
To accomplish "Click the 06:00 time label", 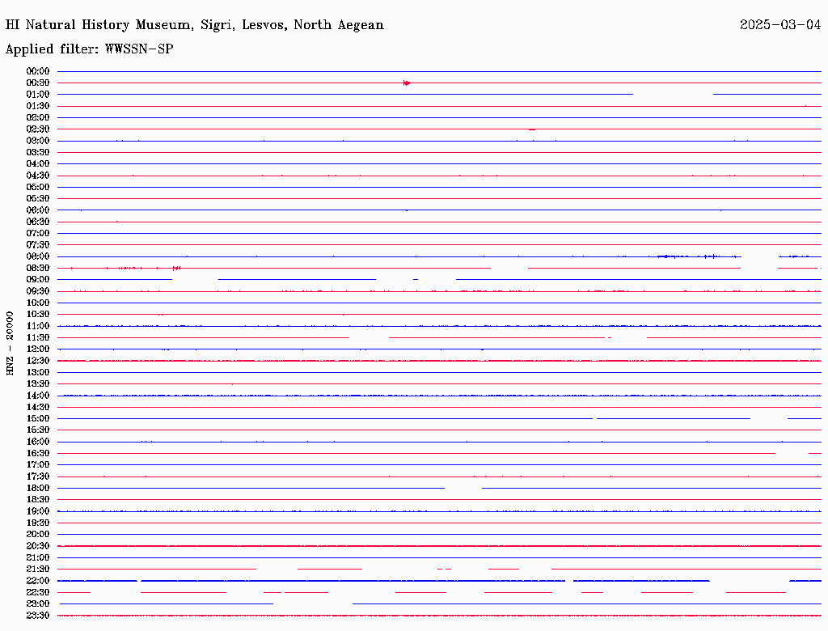I will click(x=37, y=210).
